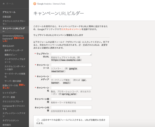Click the デモとツール sidebar heading
Viewport: 155px width, 127px height.
[x=9, y=12]
